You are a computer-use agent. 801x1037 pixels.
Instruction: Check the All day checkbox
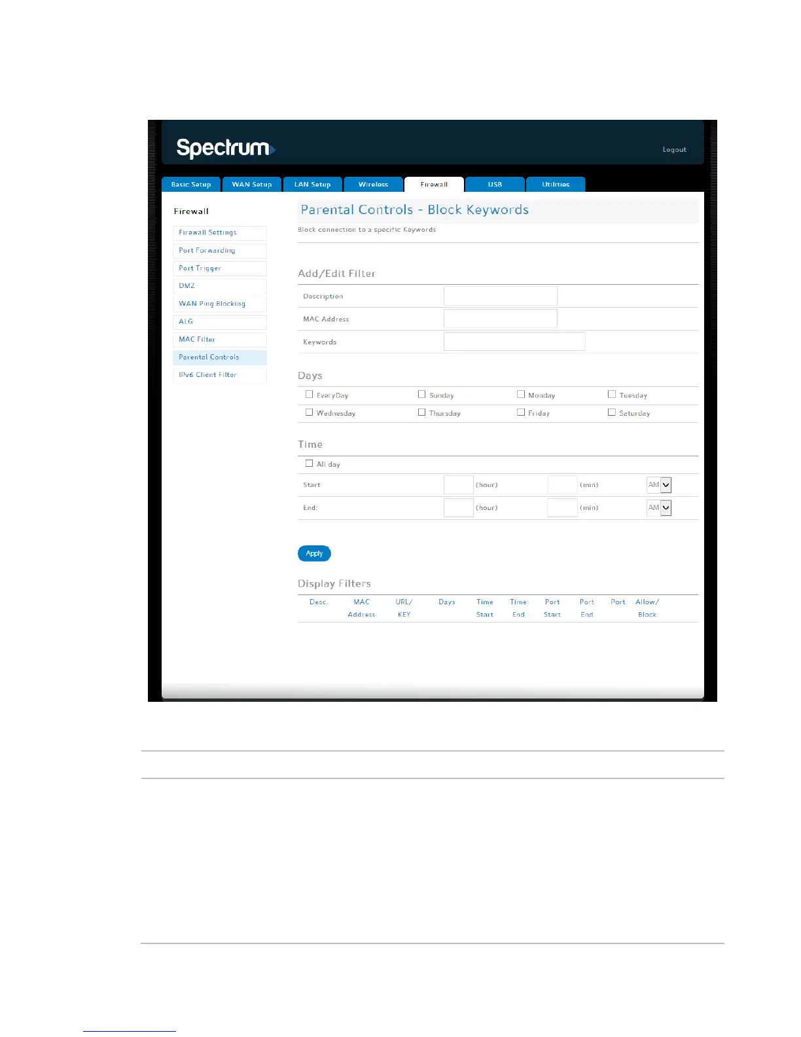point(310,464)
